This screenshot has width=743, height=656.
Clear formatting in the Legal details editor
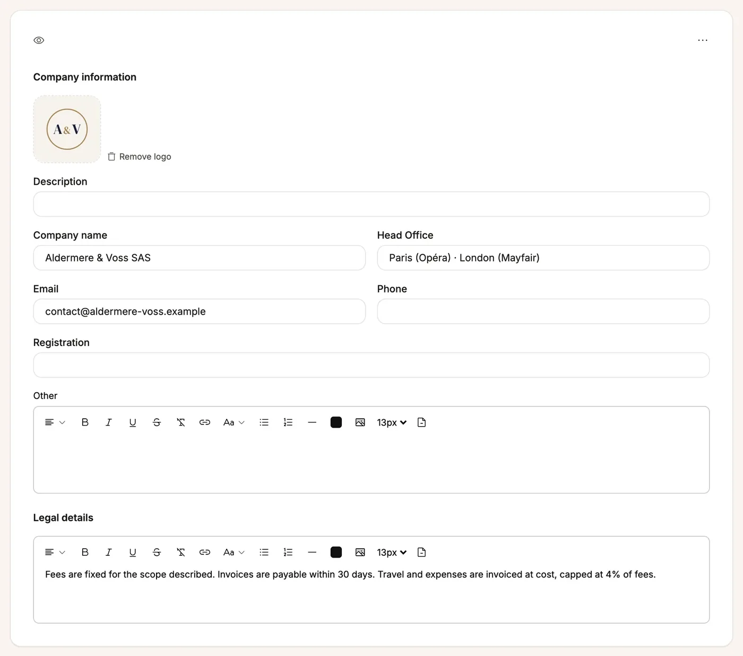pos(181,553)
